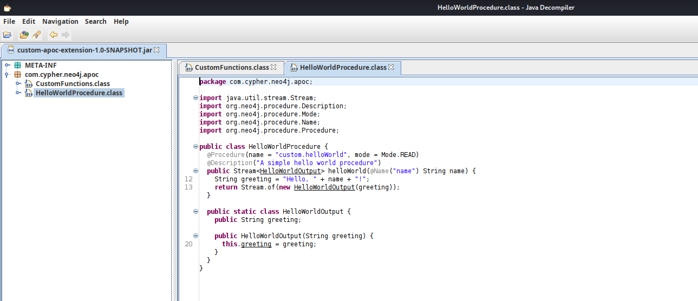Click the Search toolbar icon
The image size is (698, 301).
36,35
